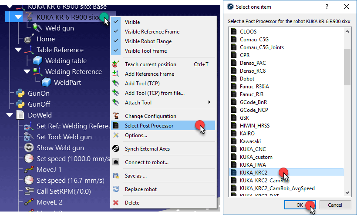This screenshot has width=357, height=215.
Task: Click the DoWeld program document icon
Action: (x=20, y=115)
